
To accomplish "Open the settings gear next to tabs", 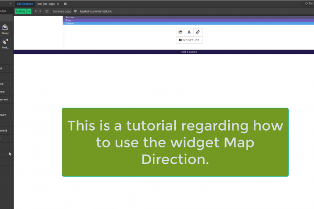I will click(x=65, y=4).
